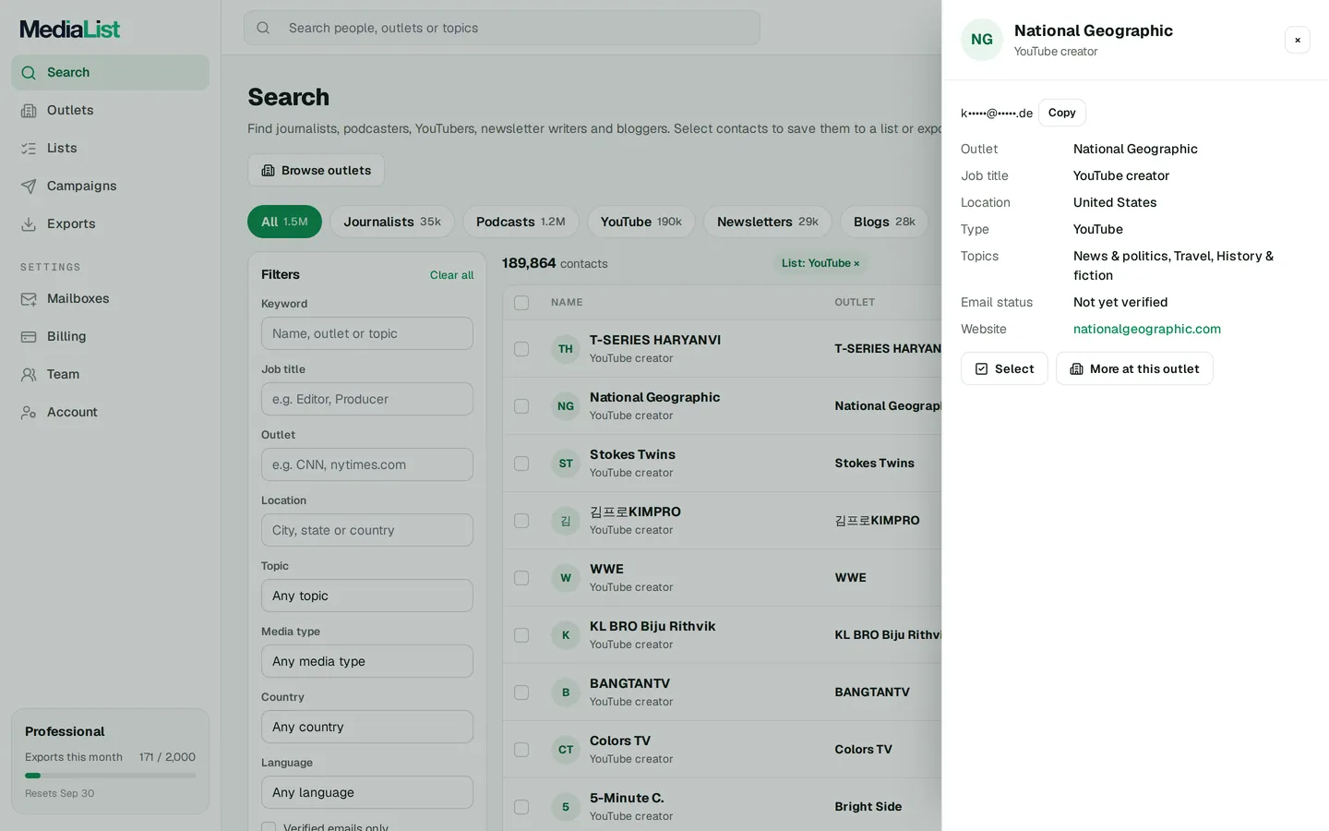The image size is (1329, 831).
Task: Open MediaList logo home link
Action: coord(70,29)
